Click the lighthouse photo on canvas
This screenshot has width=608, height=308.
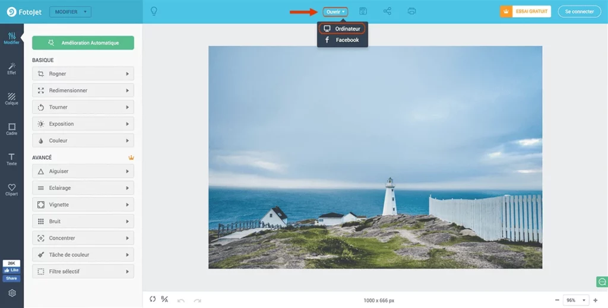[375, 157]
